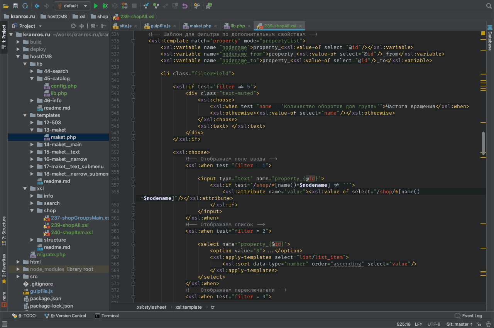The height and width of the screenshot is (328, 494).
Task: Collapse the hostCMS folder
Action: 18,56
